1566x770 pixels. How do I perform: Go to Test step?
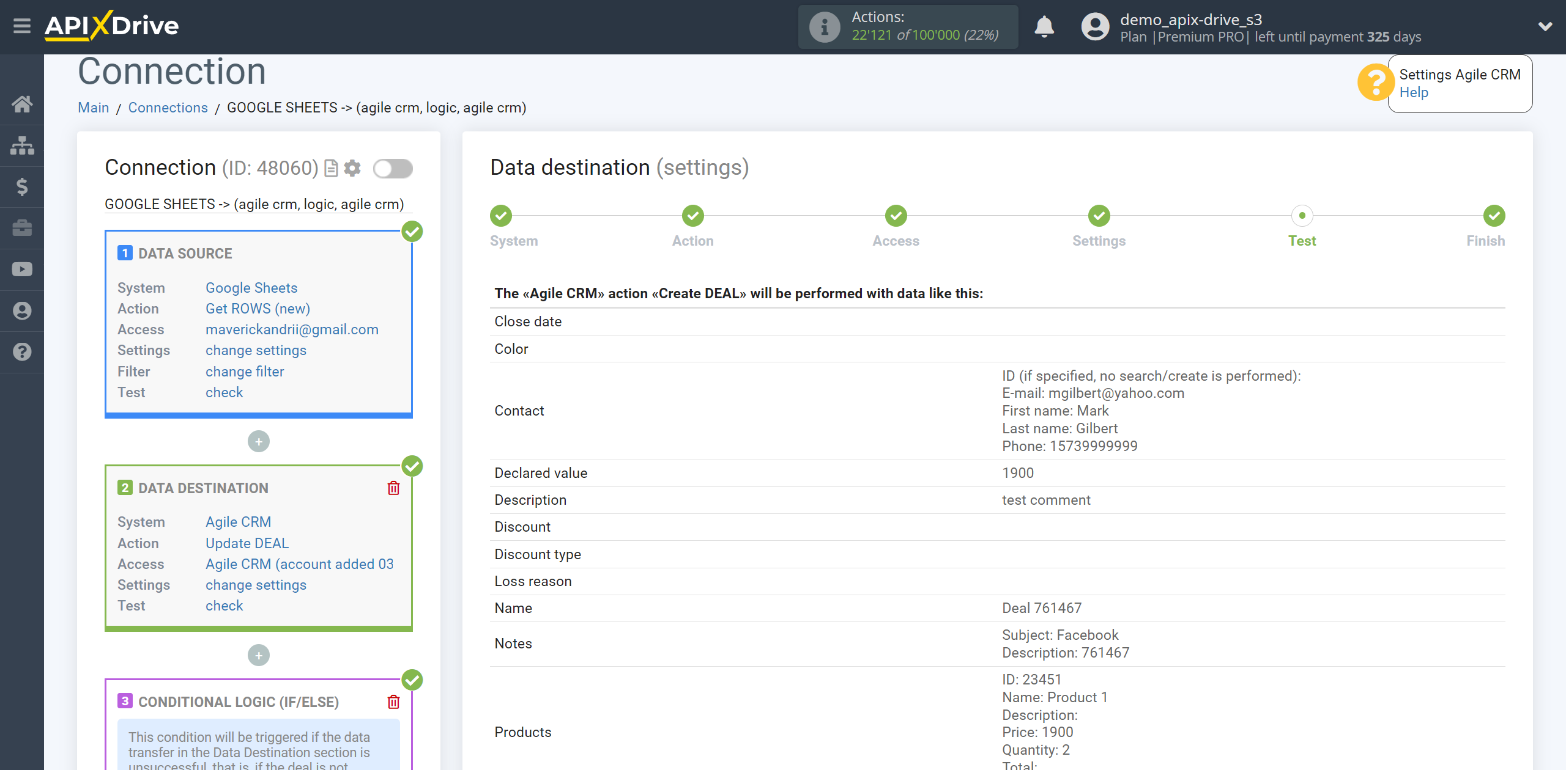point(1302,216)
